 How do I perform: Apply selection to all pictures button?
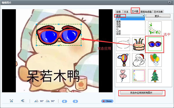(x=141, y=93)
